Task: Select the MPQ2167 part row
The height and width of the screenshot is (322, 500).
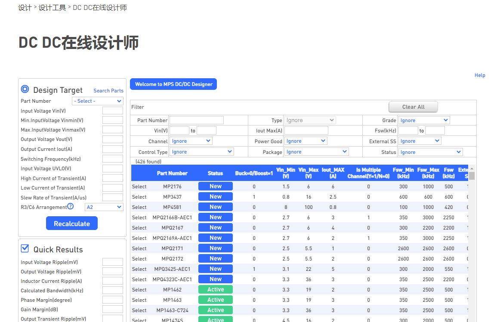Action: 139,228
